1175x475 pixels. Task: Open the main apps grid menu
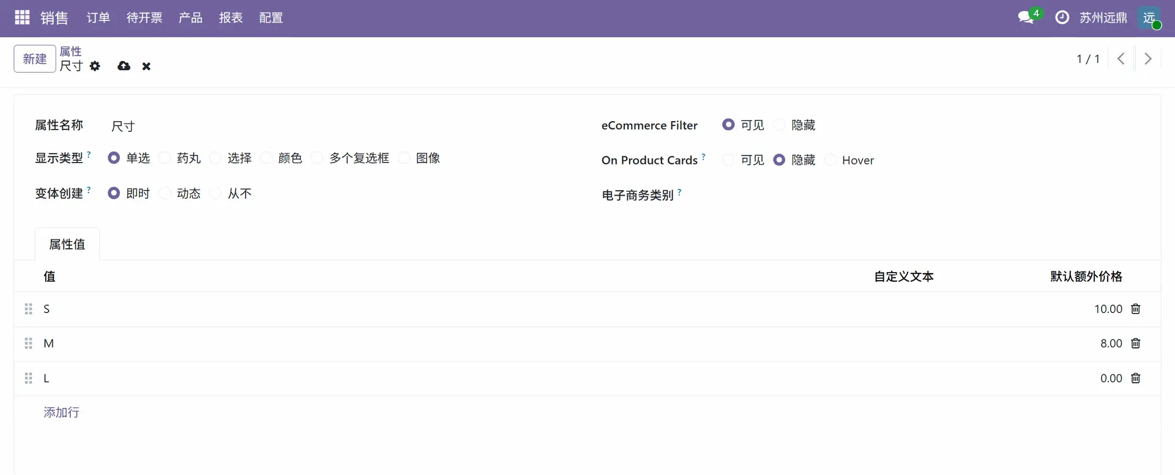(22, 18)
